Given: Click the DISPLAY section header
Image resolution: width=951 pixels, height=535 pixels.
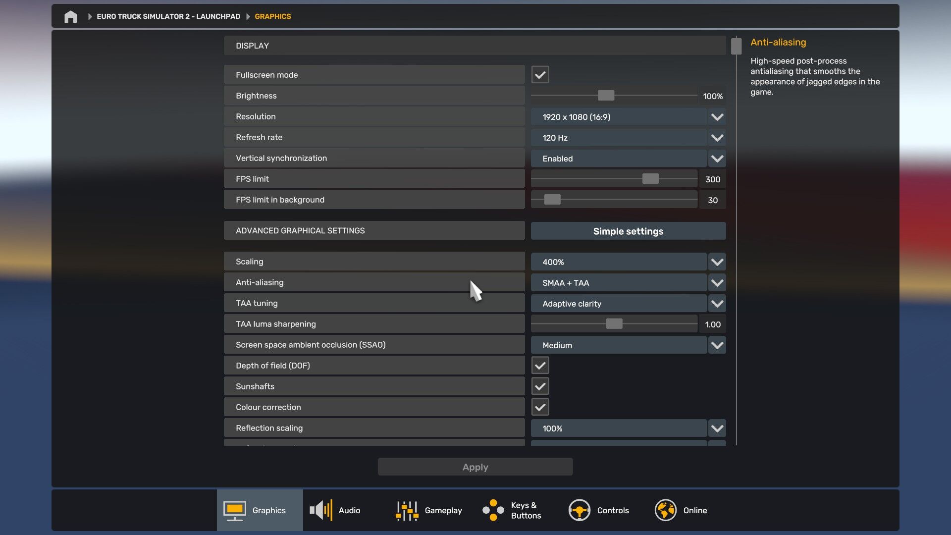Looking at the screenshot, I should (x=475, y=46).
